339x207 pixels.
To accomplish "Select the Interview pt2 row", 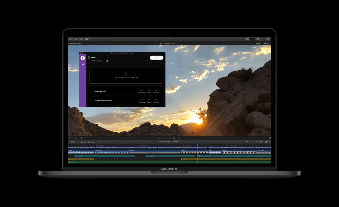I will coord(126,91).
